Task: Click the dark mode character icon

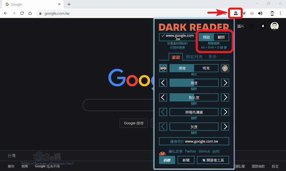Action: point(163,68)
